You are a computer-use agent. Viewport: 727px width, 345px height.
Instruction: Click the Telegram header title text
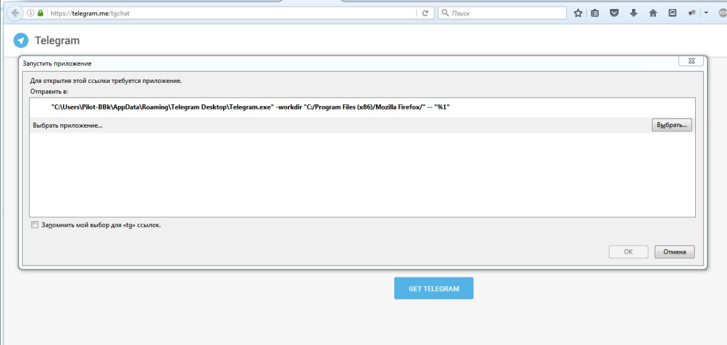57,40
